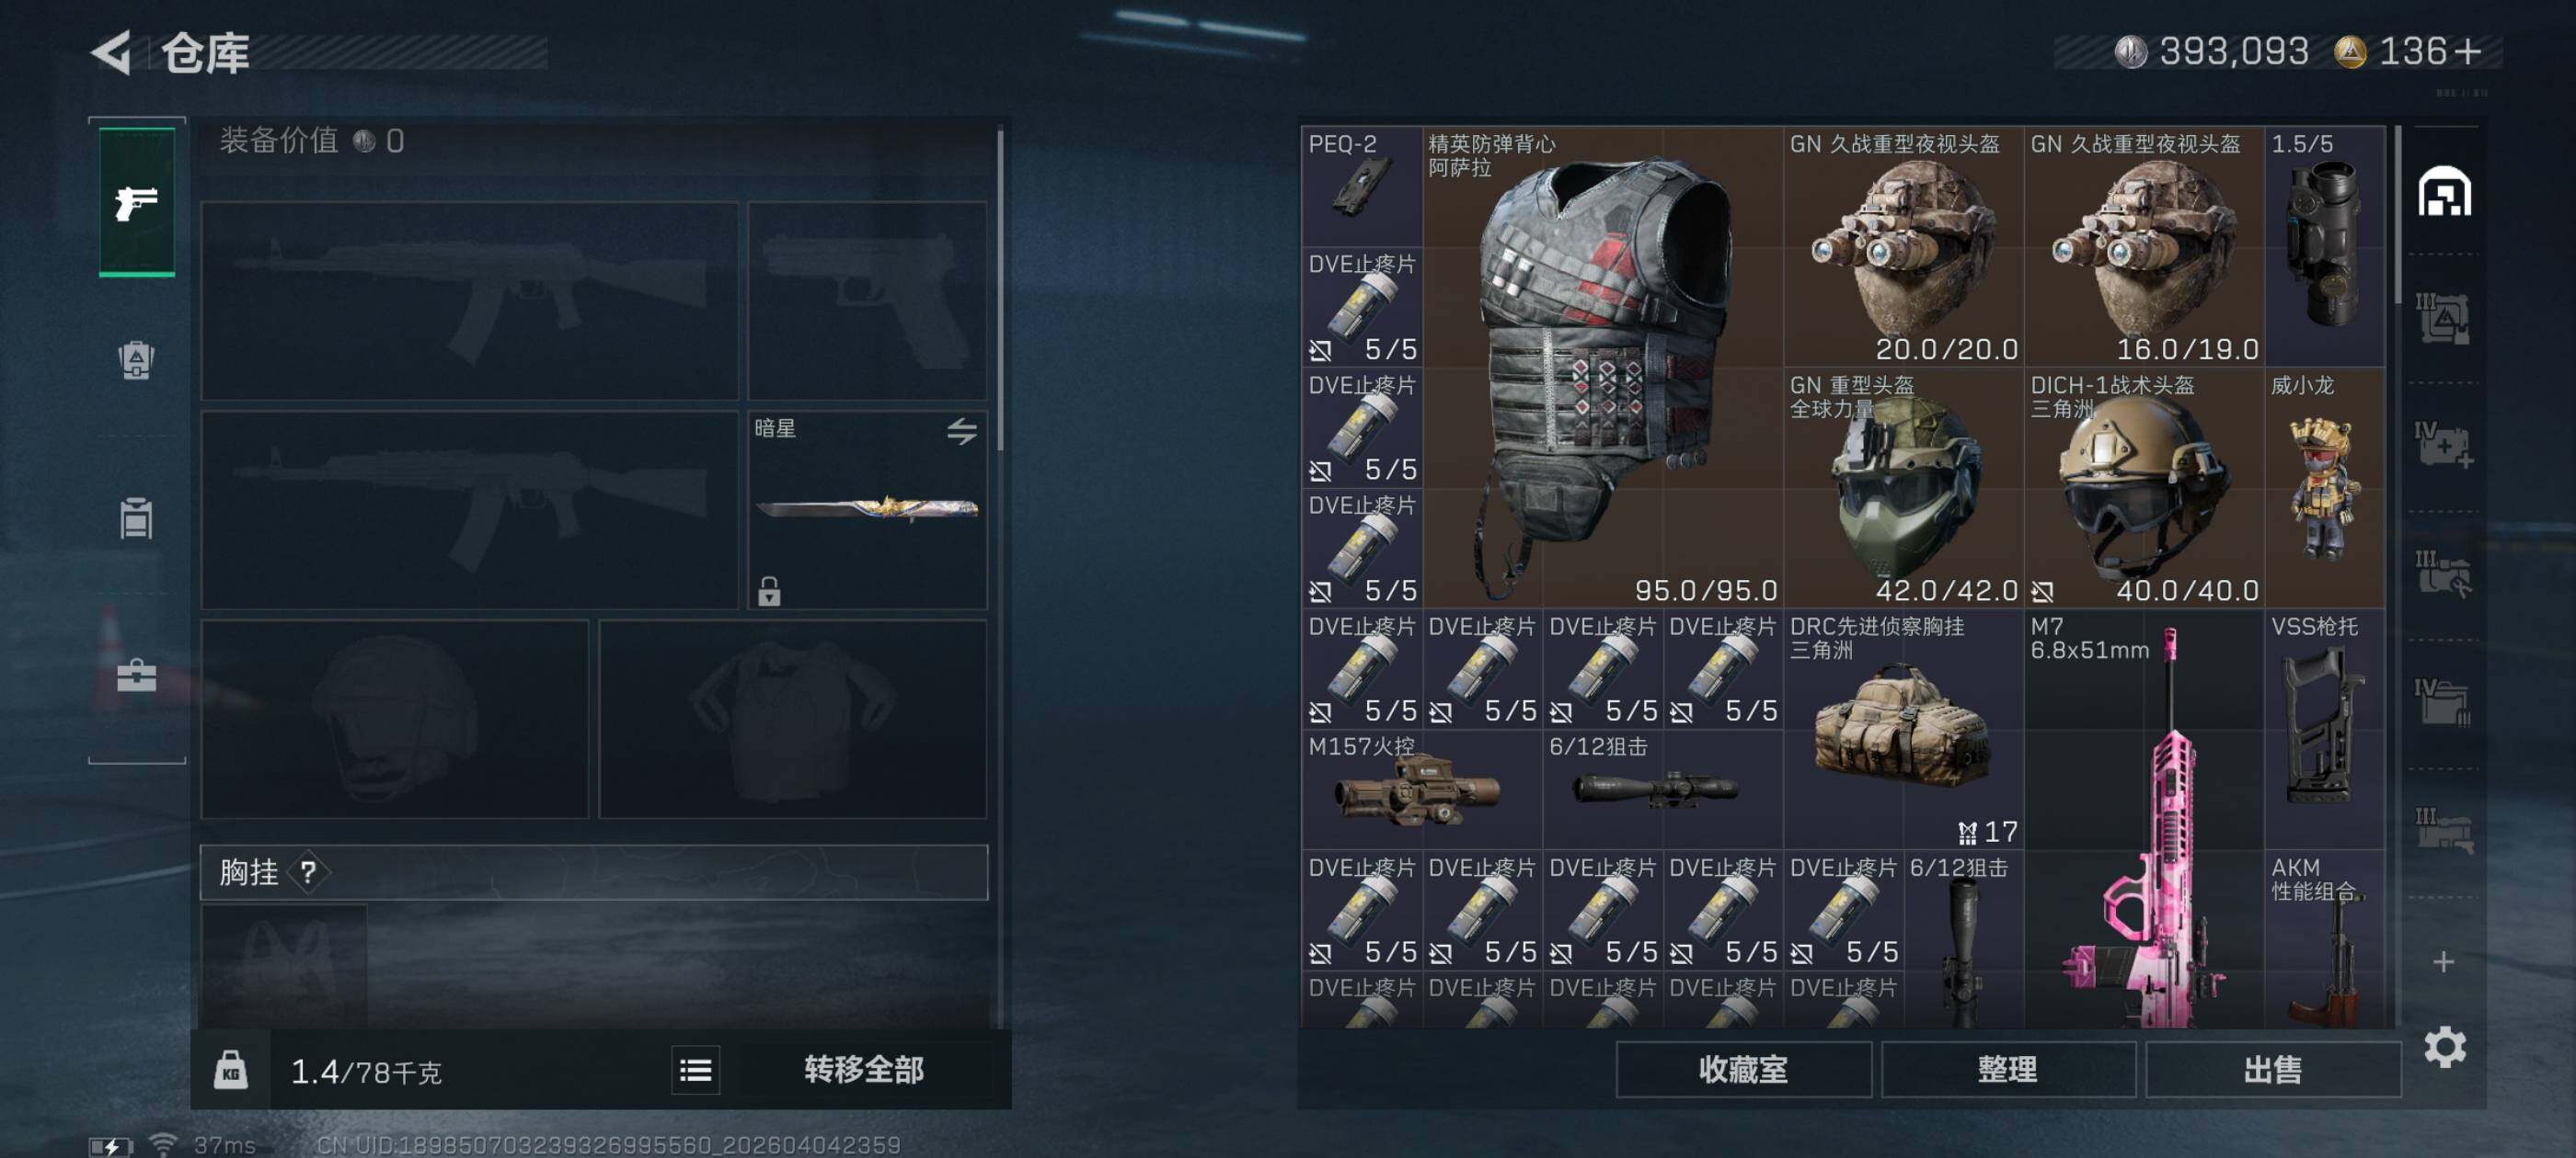Add currency with the plus next to 136
Viewport: 2576px width, 1158px height.
(x=2467, y=51)
